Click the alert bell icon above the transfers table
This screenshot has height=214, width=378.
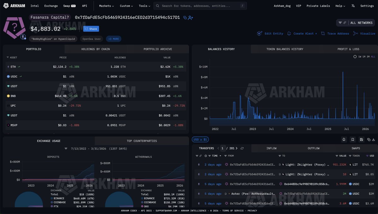click(x=344, y=140)
